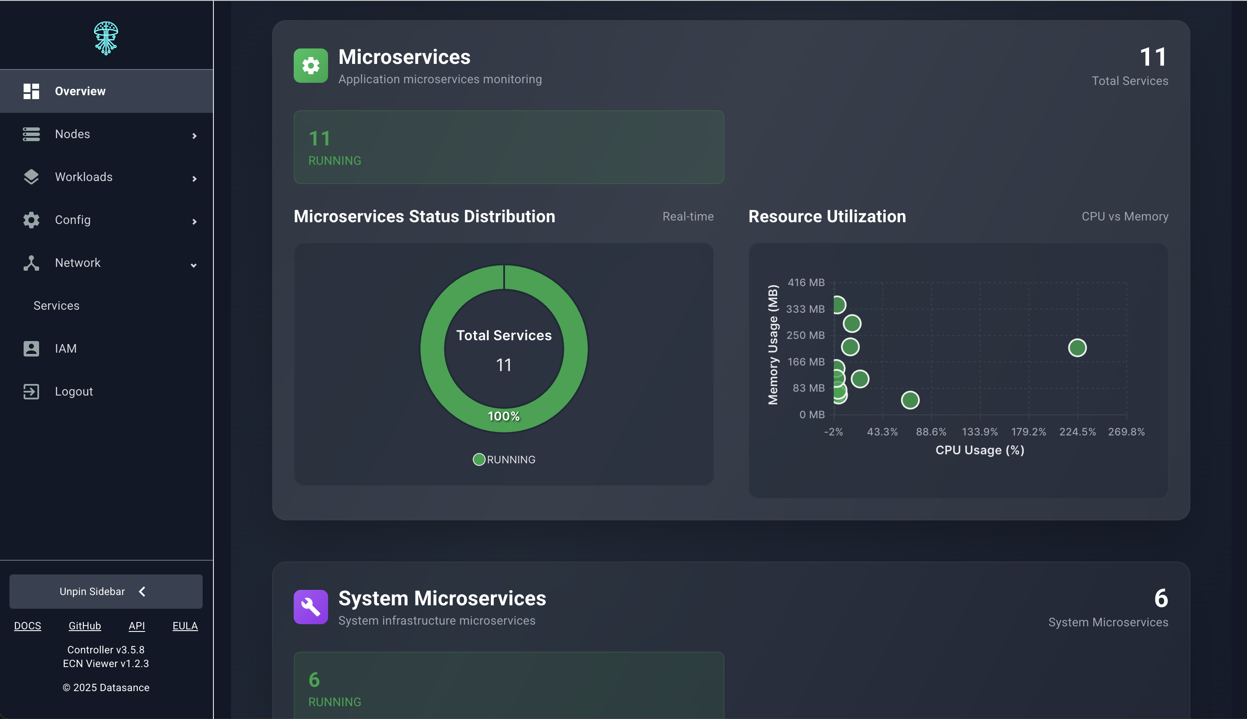This screenshot has width=1247, height=719.
Task: Click the Logout icon
Action: [31, 391]
